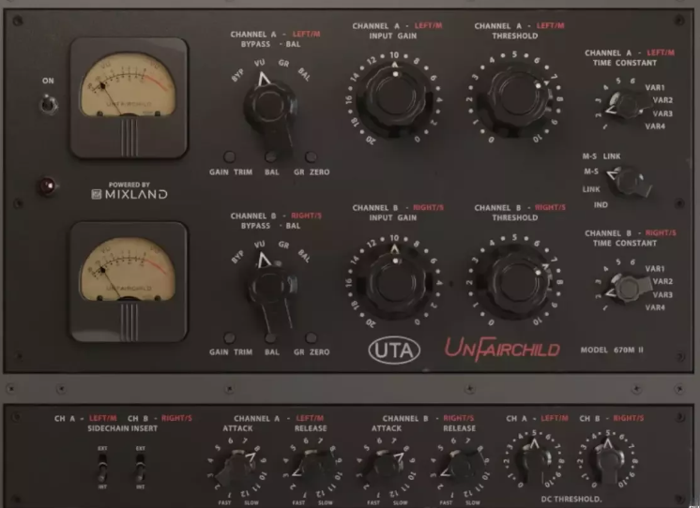Adjust Channel A Bal trim screw
Image resolution: width=700 pixels, height=508 pixels.
click(x=270, y=157)
